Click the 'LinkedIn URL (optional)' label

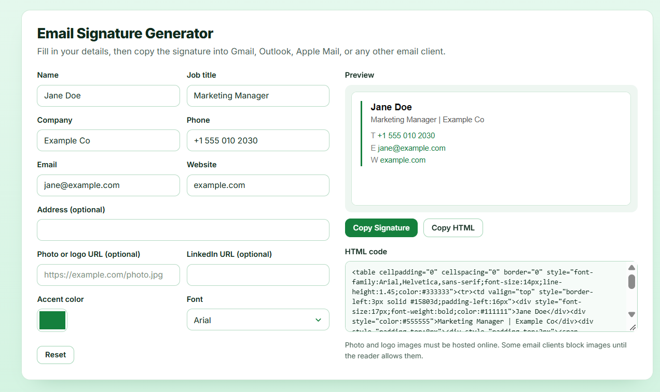(229, 254)
